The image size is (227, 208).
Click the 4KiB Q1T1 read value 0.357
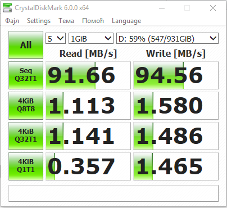88,166
